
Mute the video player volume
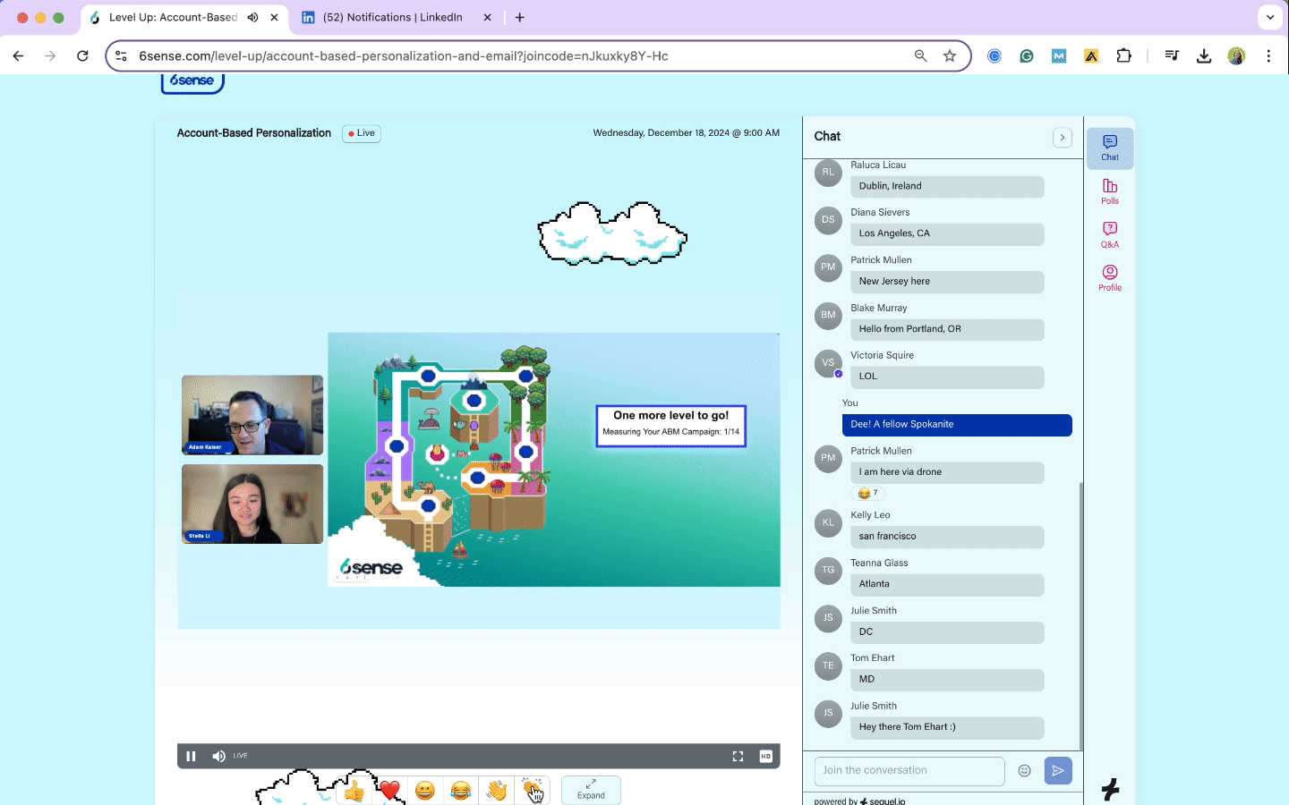(218, 756)
